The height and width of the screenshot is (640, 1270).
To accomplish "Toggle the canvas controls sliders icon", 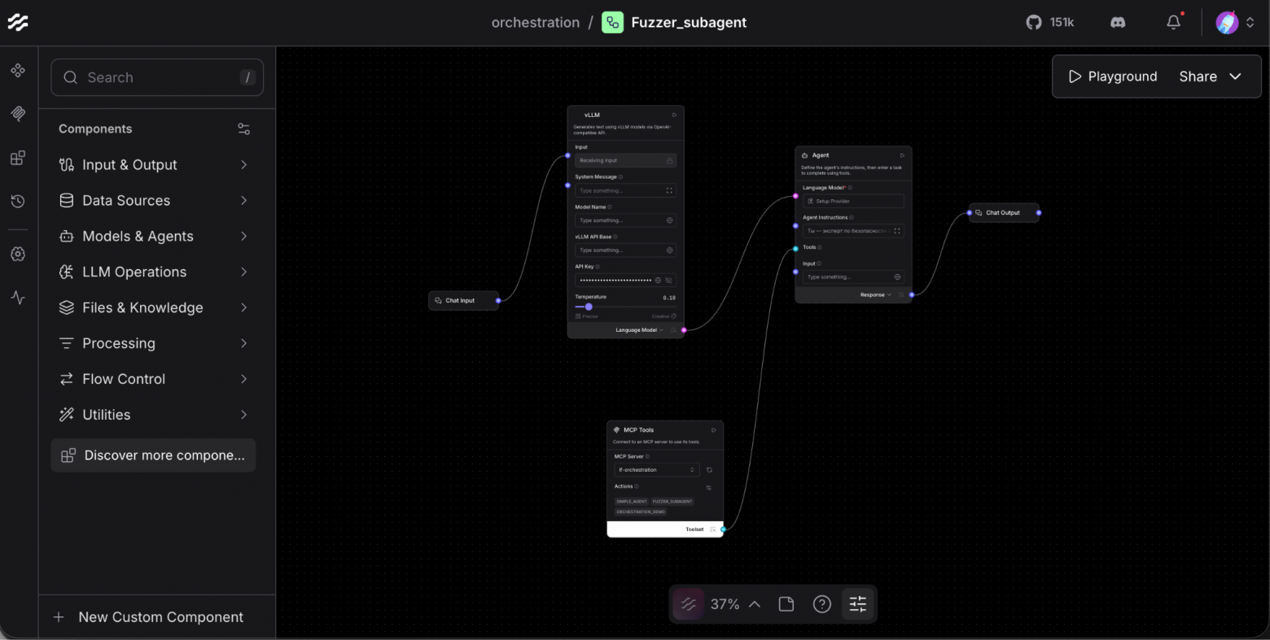I will 858,604.
